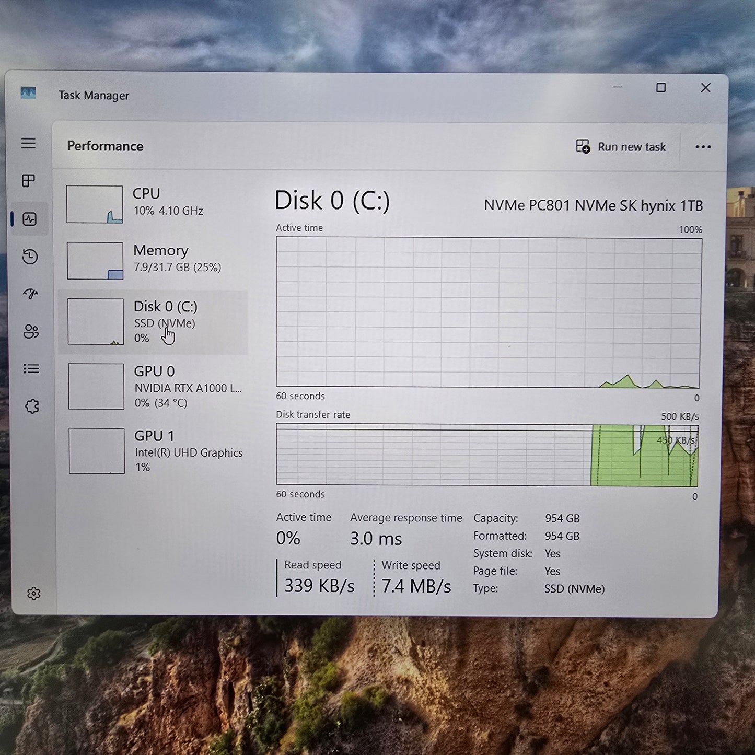Viewport: 755px width, 755px height.
Task: Open the App history page
Action: [x=30, y=257]
